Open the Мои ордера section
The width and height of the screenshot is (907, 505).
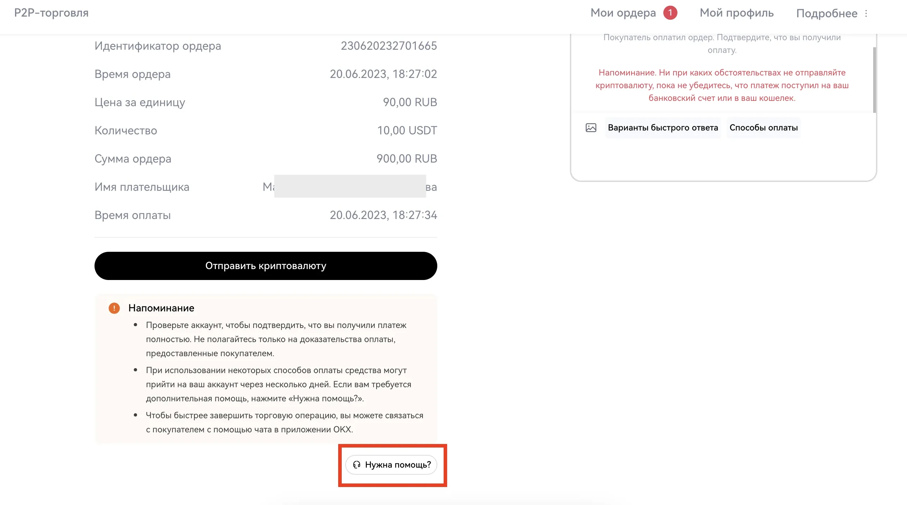pyautogui.click(x=623, y=13)
